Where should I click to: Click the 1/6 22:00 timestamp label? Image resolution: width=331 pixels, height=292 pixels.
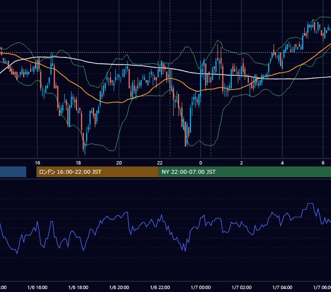(x=160, y=288)
